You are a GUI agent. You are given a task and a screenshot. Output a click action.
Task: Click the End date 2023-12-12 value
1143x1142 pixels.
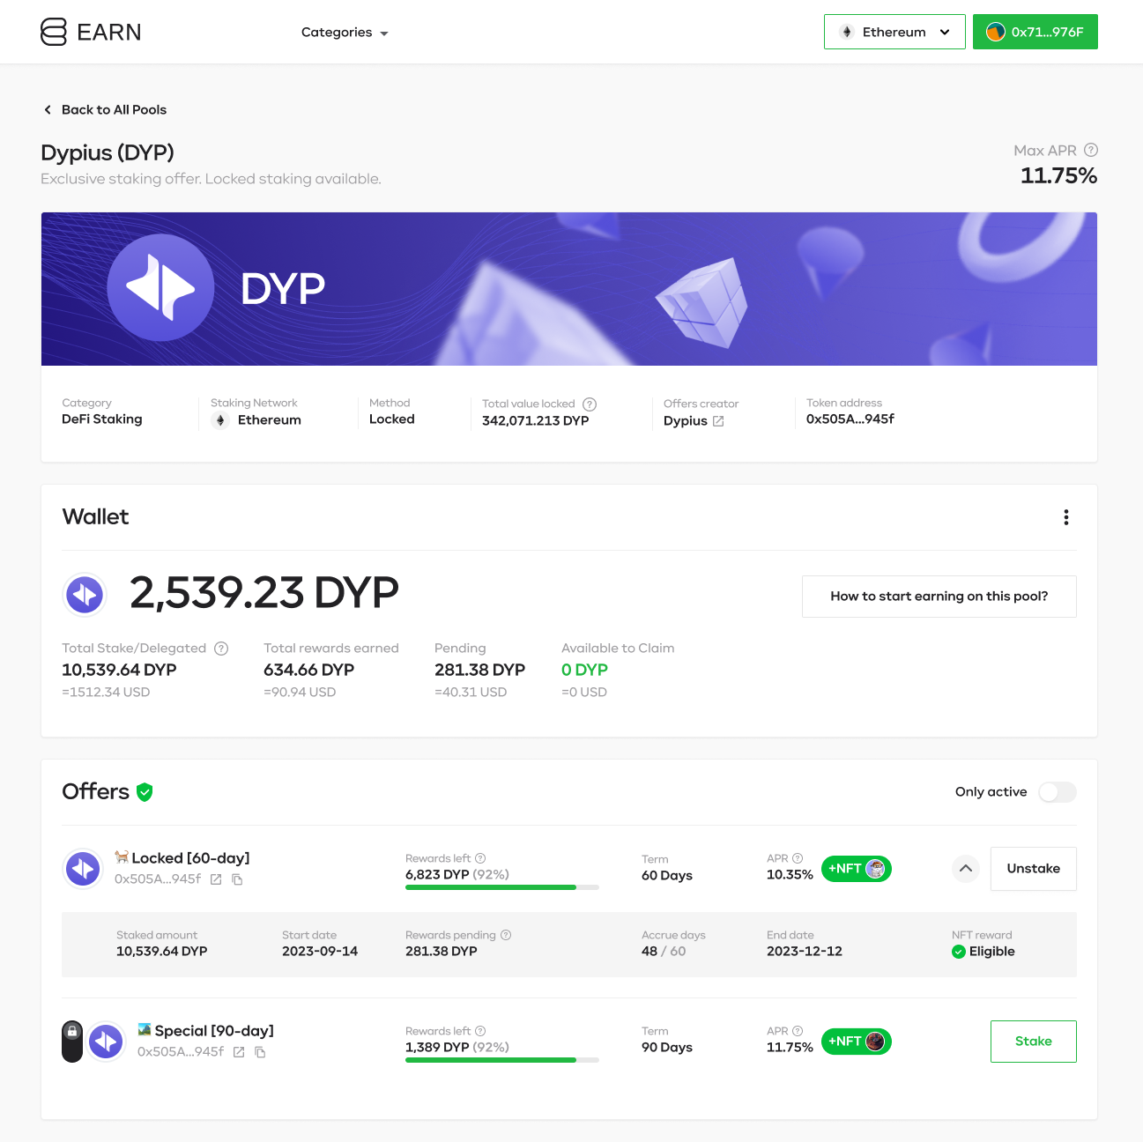point(805,952)
